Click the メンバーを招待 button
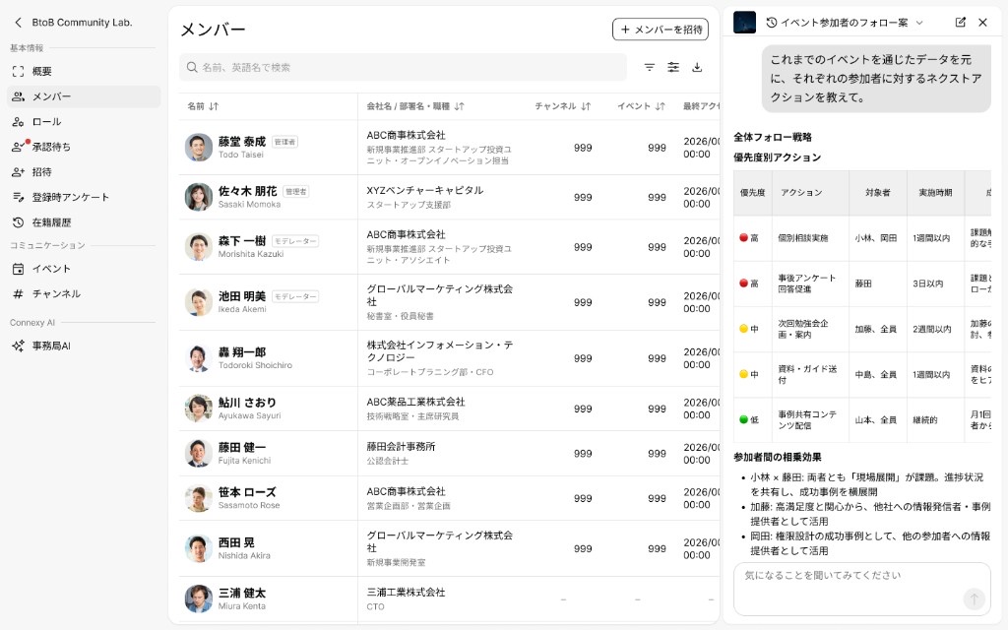The height and width of the screenshot is (630, 1008). click(x=661, y=30)
